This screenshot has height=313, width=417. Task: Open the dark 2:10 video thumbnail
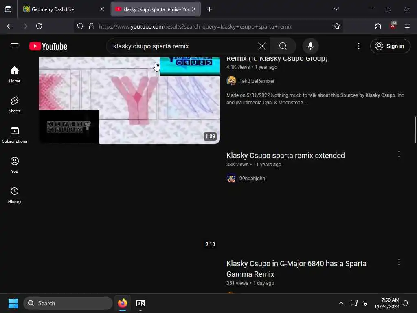coord(129,201)
